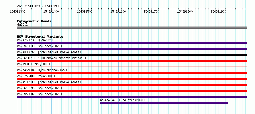Open nsv4133139 (gnomADStructuralVariants) label

[x=49, y=82]
